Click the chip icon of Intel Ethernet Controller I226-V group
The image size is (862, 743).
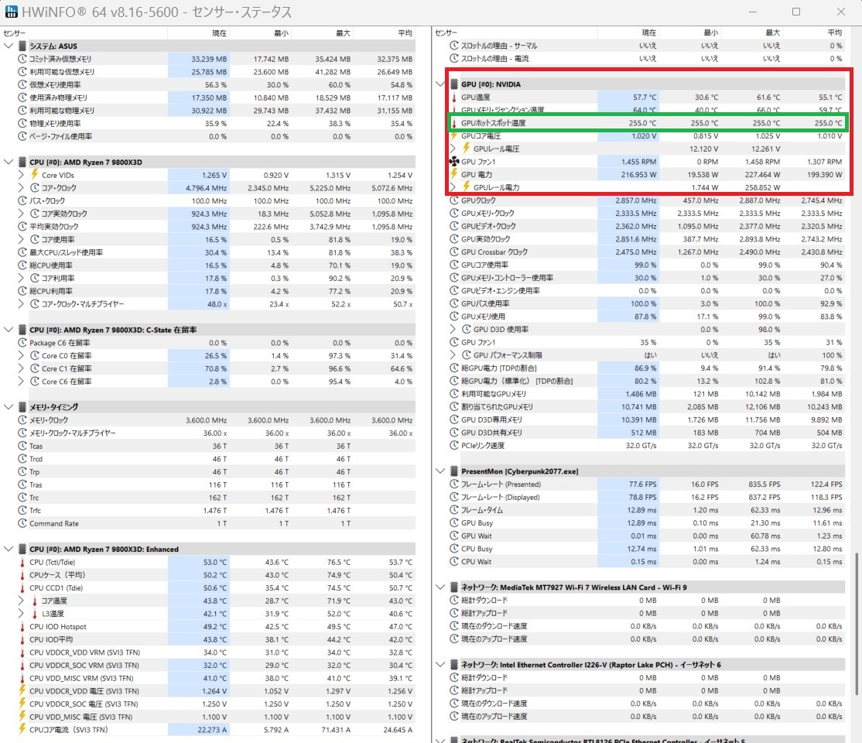[454, 664]
